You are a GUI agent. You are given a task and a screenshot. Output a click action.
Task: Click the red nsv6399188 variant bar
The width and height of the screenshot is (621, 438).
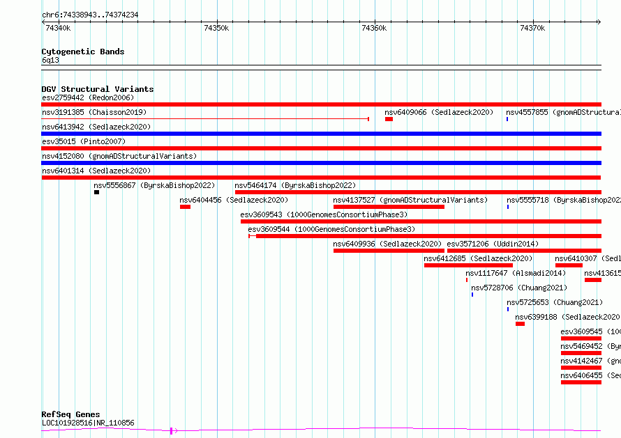520,324
